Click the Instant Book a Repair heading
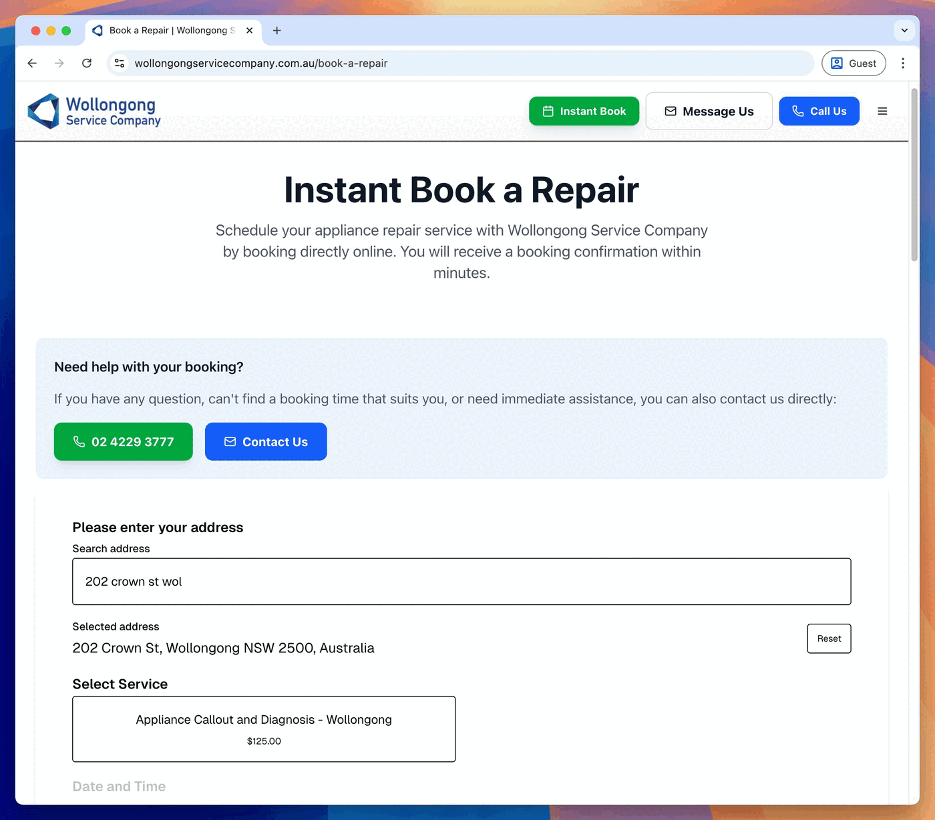 pyautogui.click(x=461, y=190)
